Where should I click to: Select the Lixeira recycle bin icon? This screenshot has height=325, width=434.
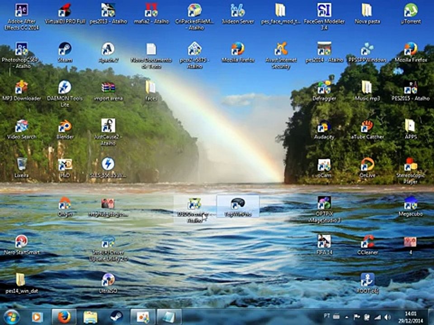click(x=22, y=167)
